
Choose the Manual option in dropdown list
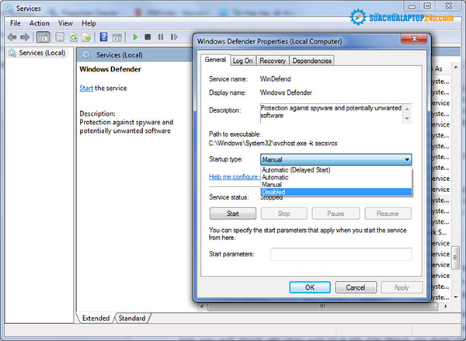(336, 185)
